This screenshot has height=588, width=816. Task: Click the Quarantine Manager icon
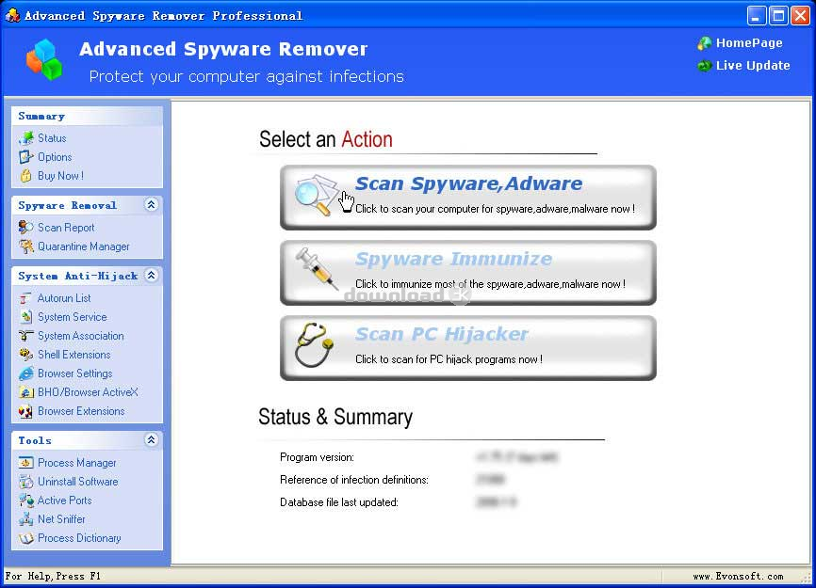coord(26,246)
